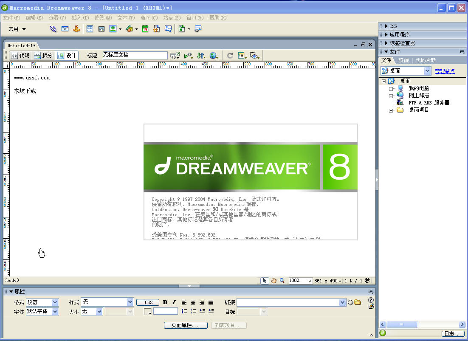Image resolution: width=468 pixels, height=341 pixels.
Task: Expand the 标签检查器 panel group
Action: [x=386, y=43]
